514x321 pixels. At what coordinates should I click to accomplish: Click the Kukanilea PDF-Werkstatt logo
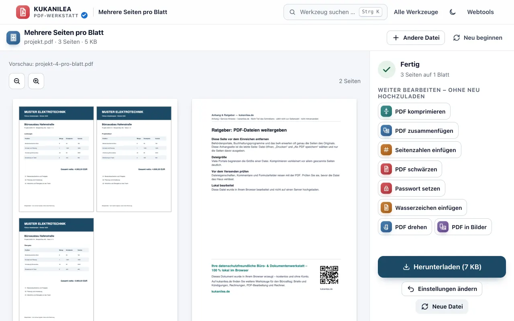[51, 12]
